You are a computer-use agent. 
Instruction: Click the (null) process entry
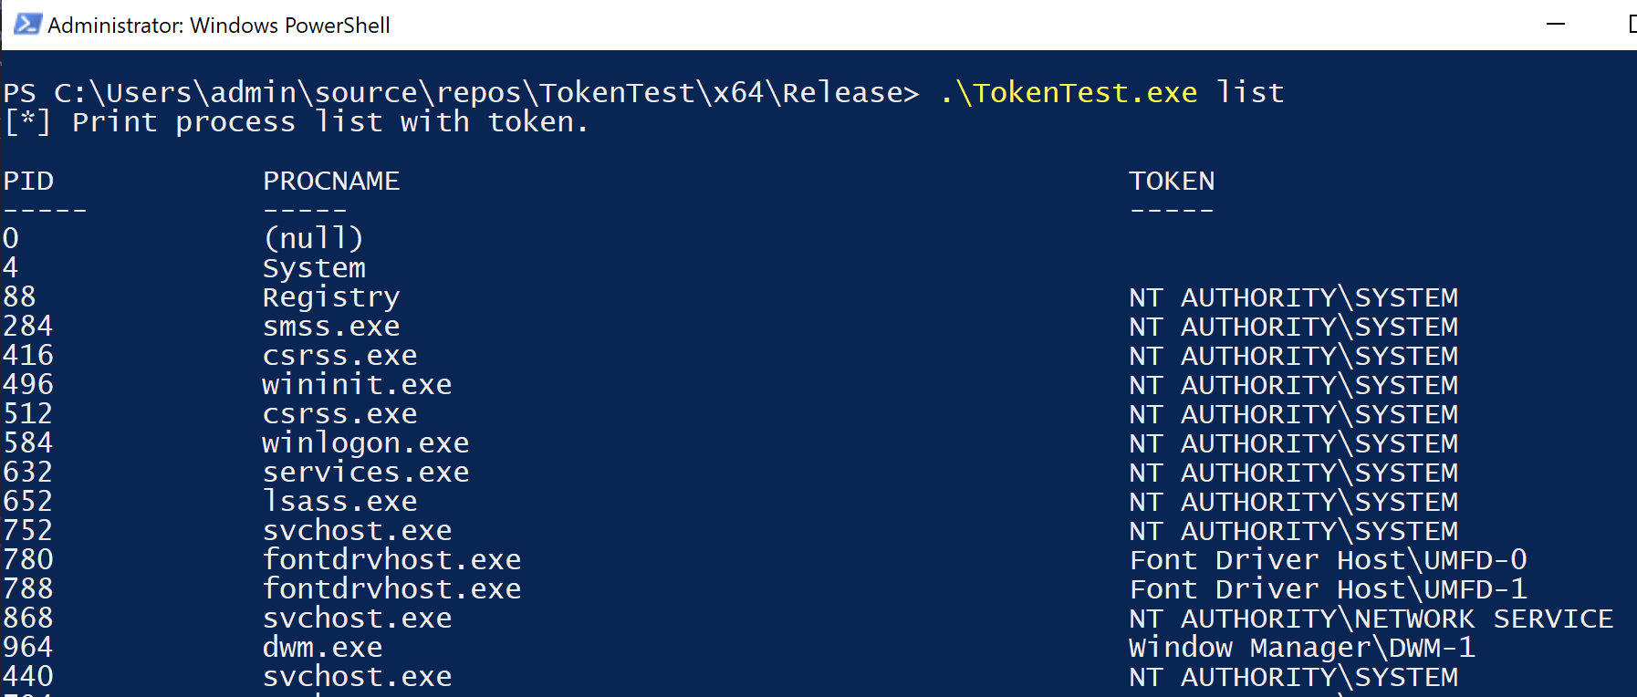313,238
